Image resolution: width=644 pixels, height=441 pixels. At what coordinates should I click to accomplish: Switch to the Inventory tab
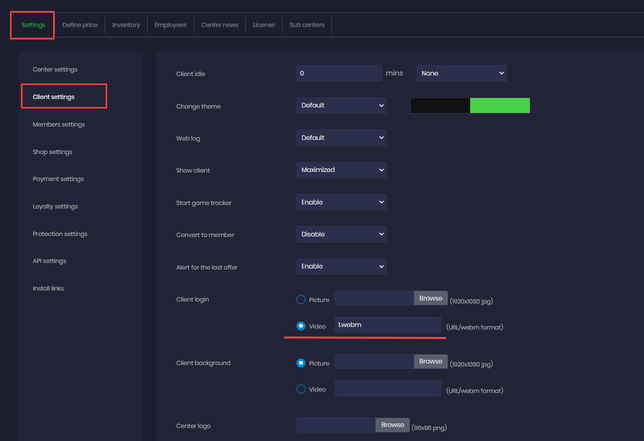[x=126, y=25]
